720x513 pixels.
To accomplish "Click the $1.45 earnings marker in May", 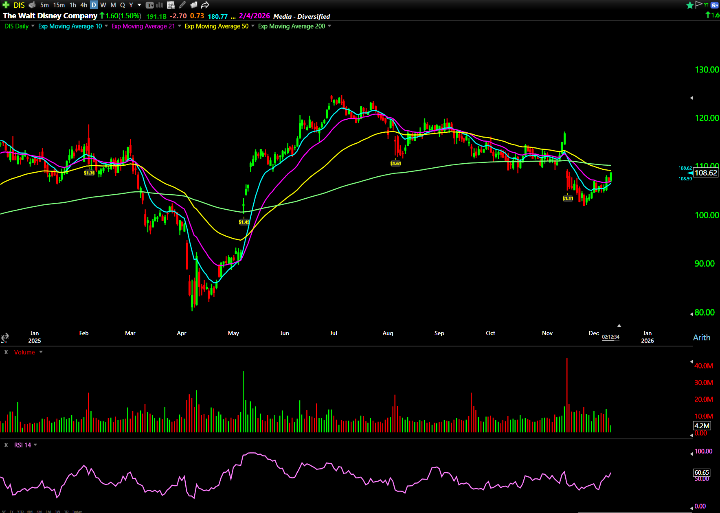I will (244, 222).
